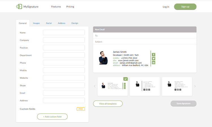Click the Facebook icon in signature preview
The height and width of the screenshot is (127, 212).
(153, 55)
